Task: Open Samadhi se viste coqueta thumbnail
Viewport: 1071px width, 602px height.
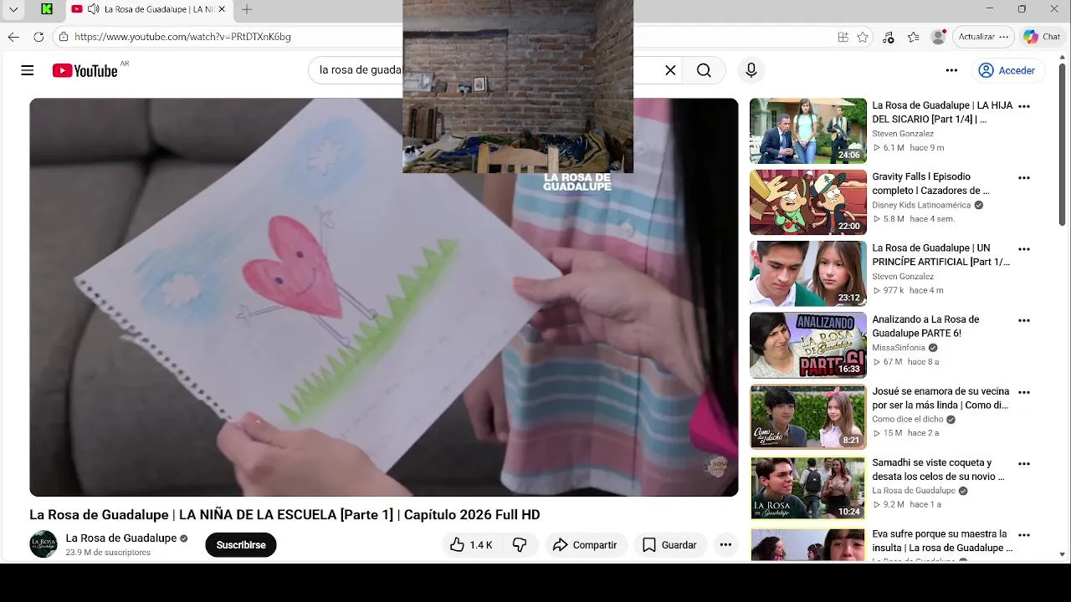Action: (808, 487)
